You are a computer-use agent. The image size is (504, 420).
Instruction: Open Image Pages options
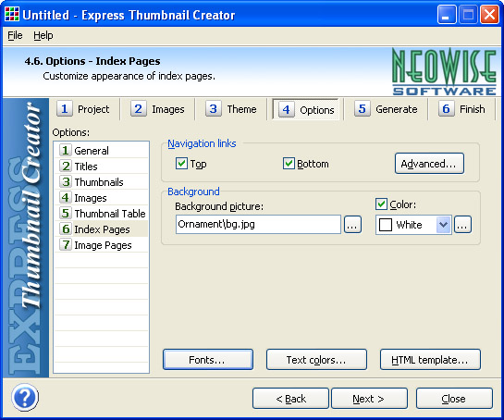(102, 245)
